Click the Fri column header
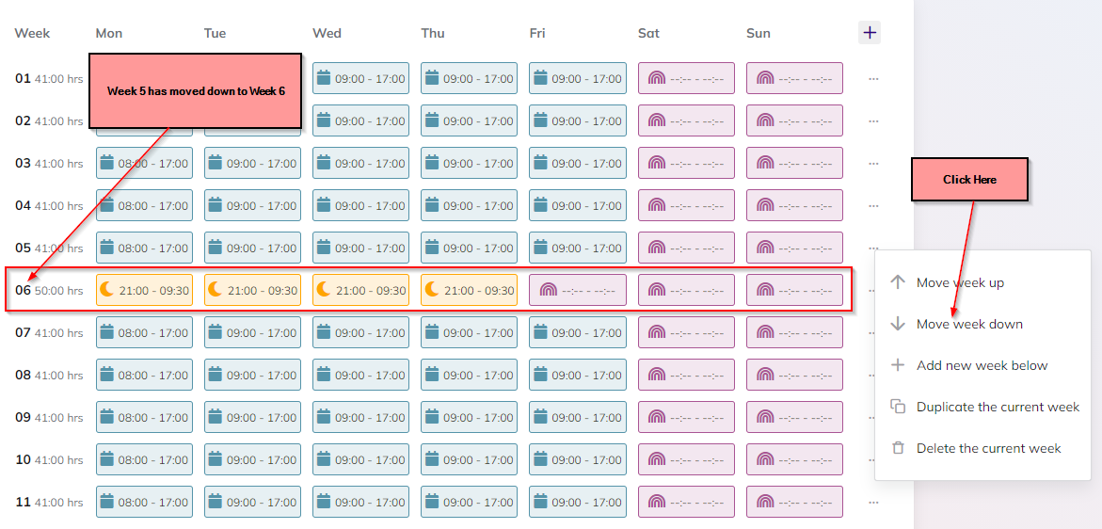The width and height of the screenshot is (1102, 529). 537,33
